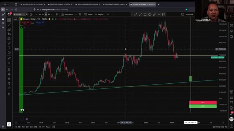Open the forecasting and measurement tools
The height and width of the screenshot is (131, 234).
tap(9, 39)
